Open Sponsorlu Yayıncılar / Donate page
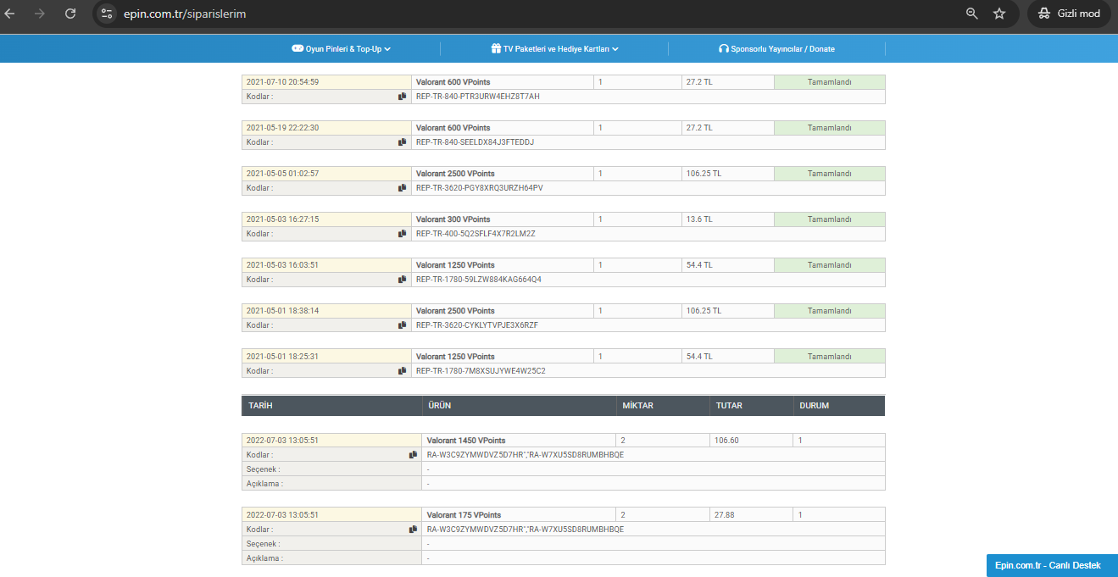This screenshot has width=1118, height=577. pyautogui.click(x=776, y=49)
